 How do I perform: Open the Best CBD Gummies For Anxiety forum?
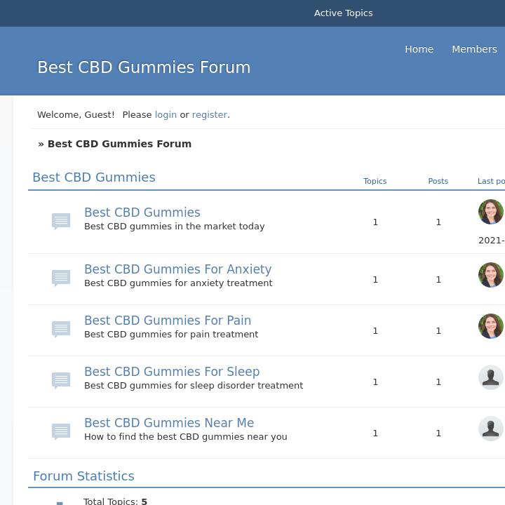tap(177, 269)
